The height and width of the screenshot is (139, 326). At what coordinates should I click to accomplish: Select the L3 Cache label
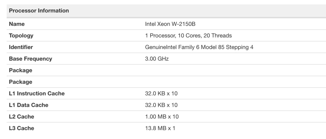pyautogui.click(x=21, y=128)
